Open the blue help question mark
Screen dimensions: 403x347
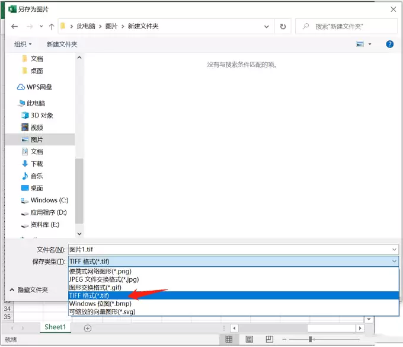click(389, 44)
